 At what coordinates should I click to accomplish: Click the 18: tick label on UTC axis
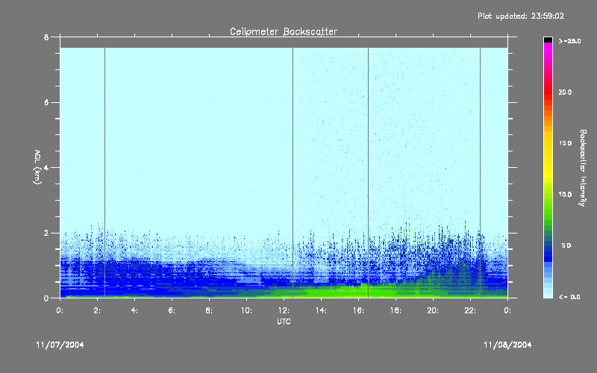[x=396, y=310]
